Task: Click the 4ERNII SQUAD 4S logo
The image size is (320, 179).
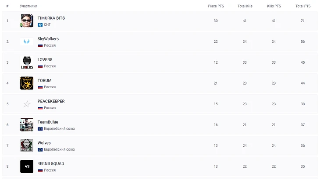Action: [x=27, y=166]
